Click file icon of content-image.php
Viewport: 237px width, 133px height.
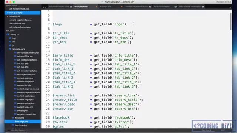pos(15,82)
